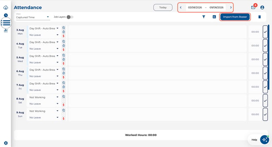Open the cloud icon in the sidebar
Viewport: 272px width, 147px height.
coord(6,7)
